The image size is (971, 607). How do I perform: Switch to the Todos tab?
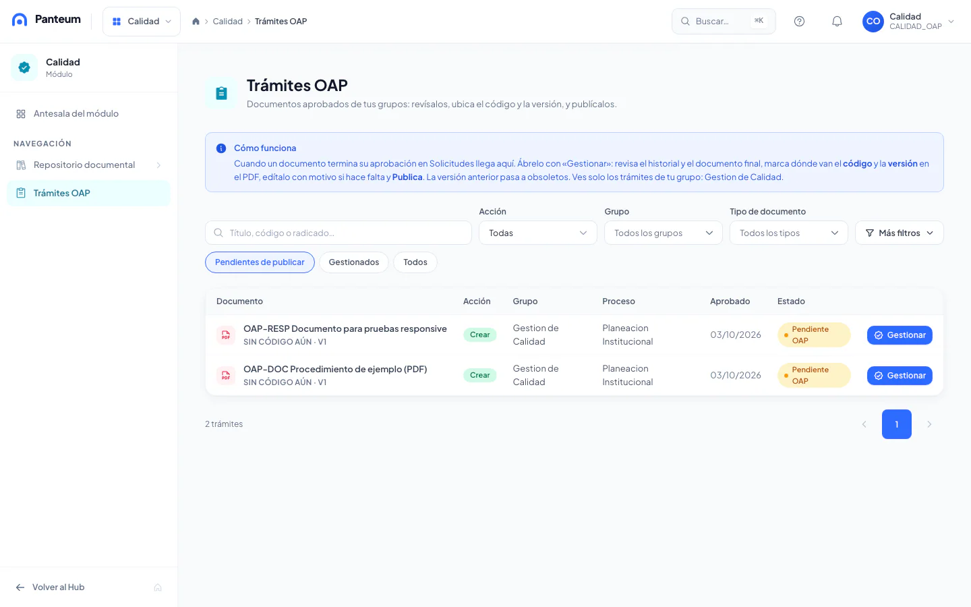415,262
